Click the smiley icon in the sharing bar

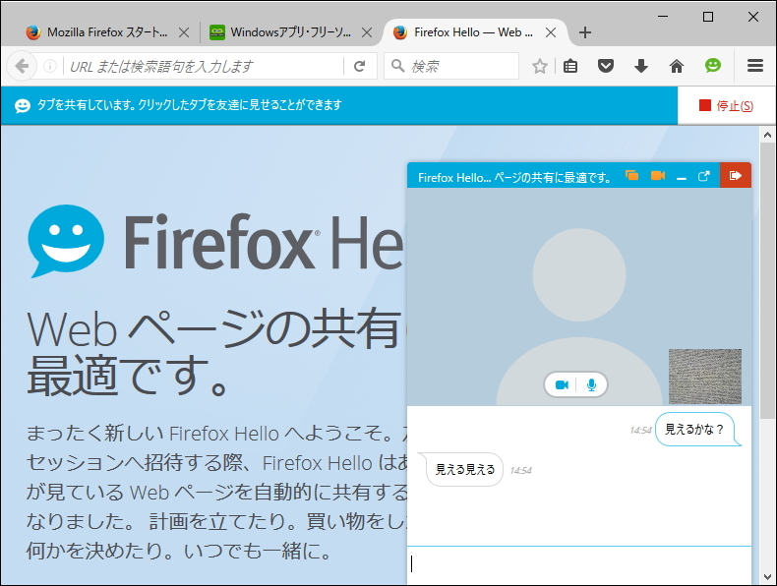point(23,105)
